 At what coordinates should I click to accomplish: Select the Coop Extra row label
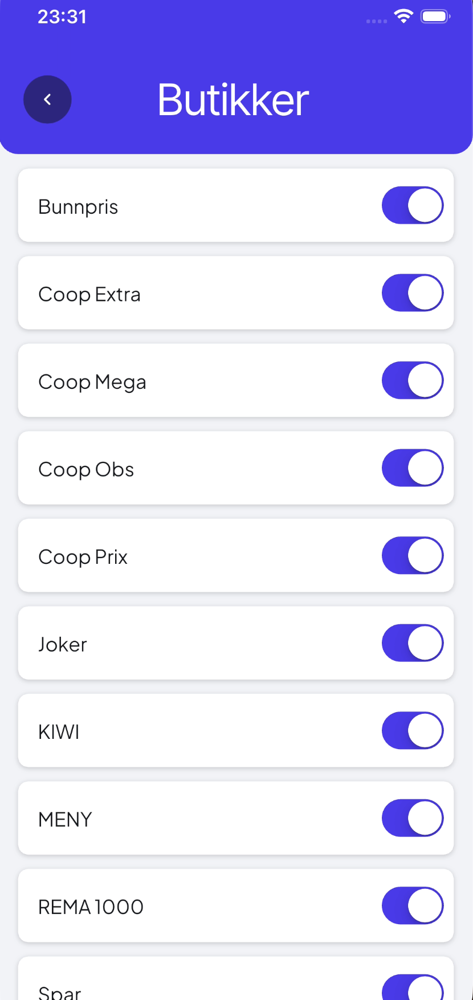(x=89, y=295)
